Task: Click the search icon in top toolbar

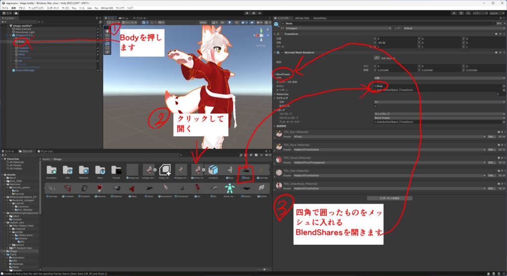Action: pos(468,13)
